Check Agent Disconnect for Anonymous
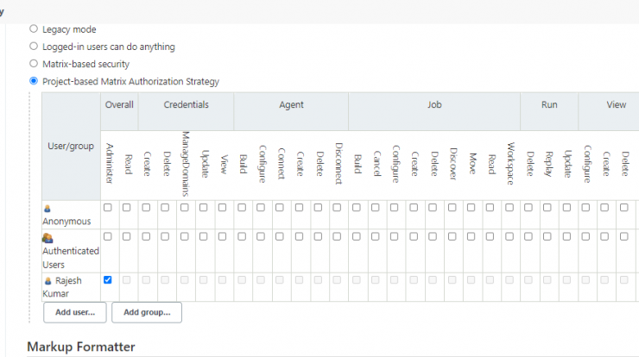This screenshot has width=639, height=357. (337, 208)
